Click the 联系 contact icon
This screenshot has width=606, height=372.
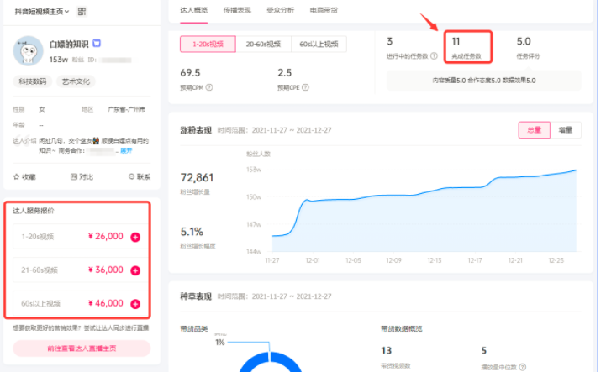tap(131, 176)
